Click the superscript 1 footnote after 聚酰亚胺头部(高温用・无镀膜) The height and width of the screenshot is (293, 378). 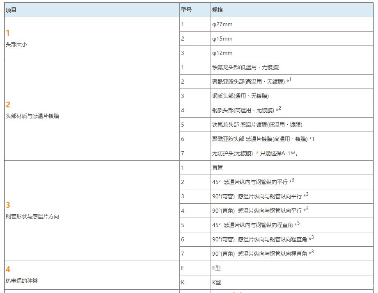coord(290,79)
